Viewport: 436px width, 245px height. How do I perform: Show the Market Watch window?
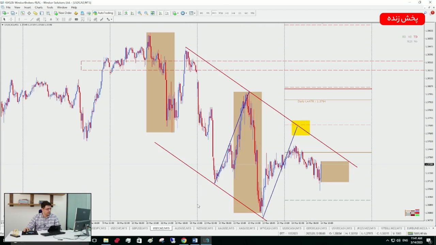coord(22,13)
